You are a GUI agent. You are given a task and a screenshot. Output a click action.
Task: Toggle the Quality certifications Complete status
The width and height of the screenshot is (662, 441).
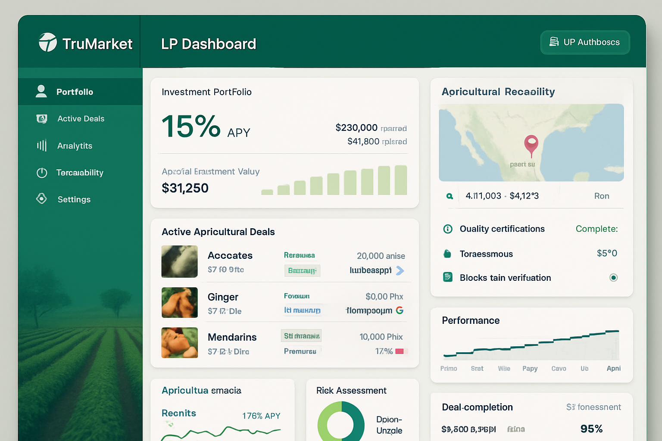pos(596,229)
